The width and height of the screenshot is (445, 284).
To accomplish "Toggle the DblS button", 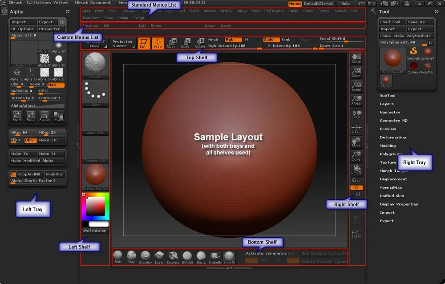I will [30, 140].
